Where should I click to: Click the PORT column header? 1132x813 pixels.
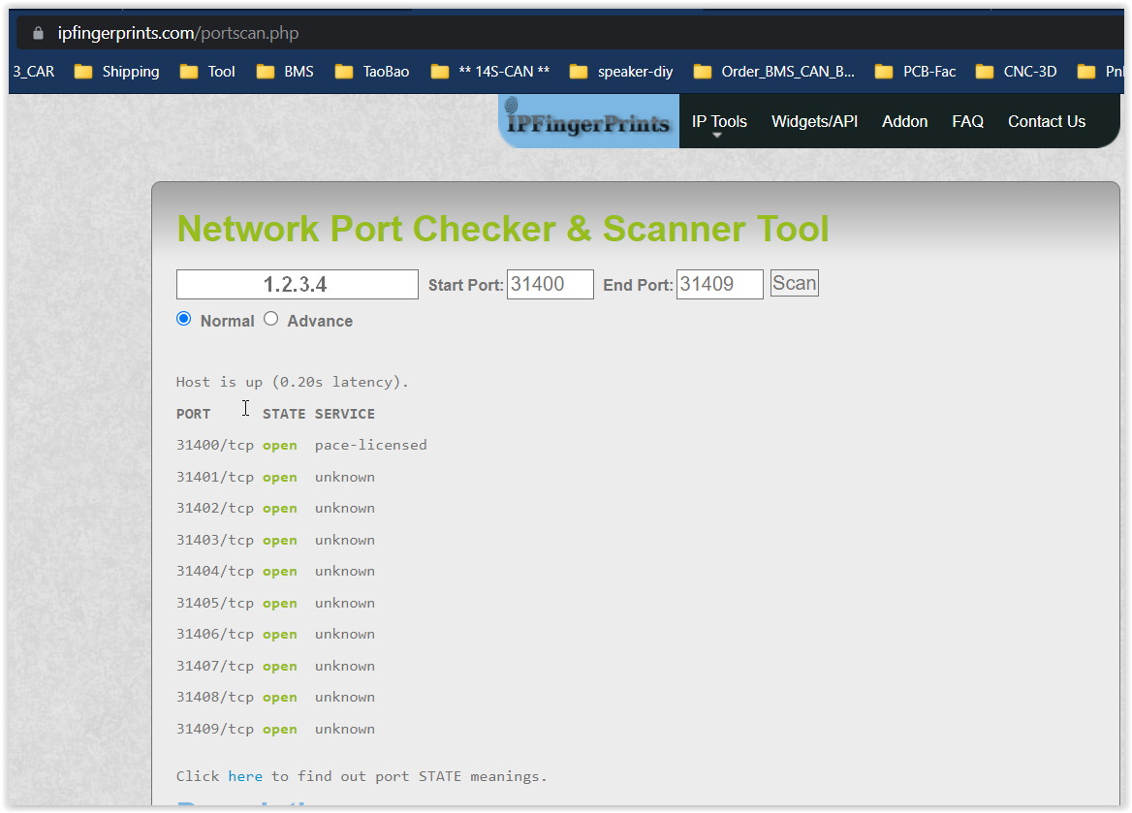(x=194, y=414)
